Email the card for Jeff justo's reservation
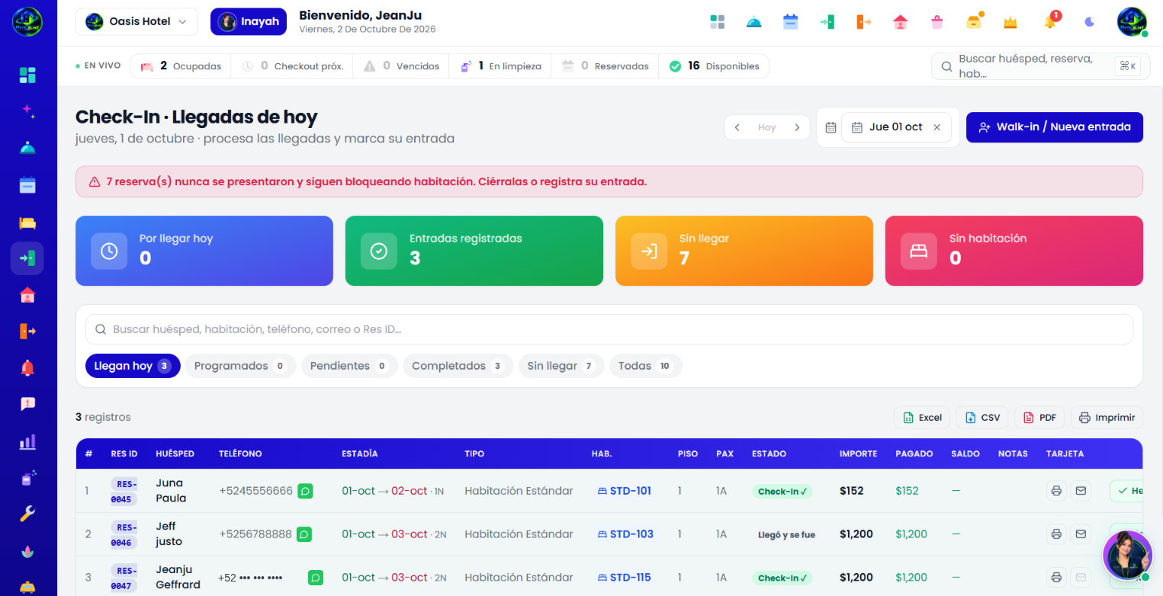 tap(1081, 534)
